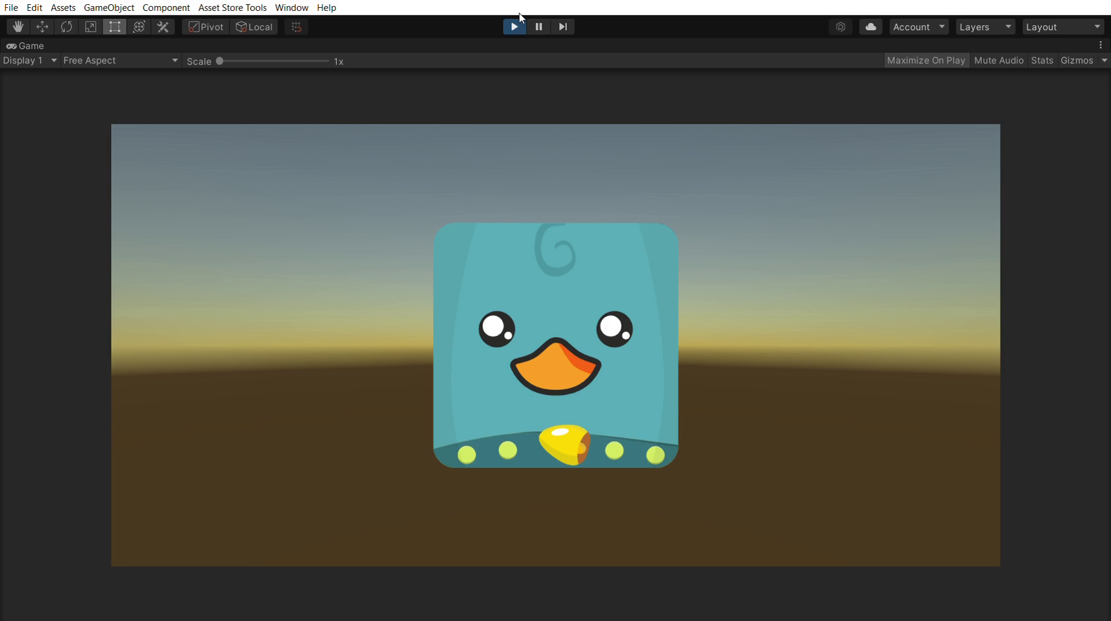Open the GameObject menu
1111x621 pixels.
point(109,7)
